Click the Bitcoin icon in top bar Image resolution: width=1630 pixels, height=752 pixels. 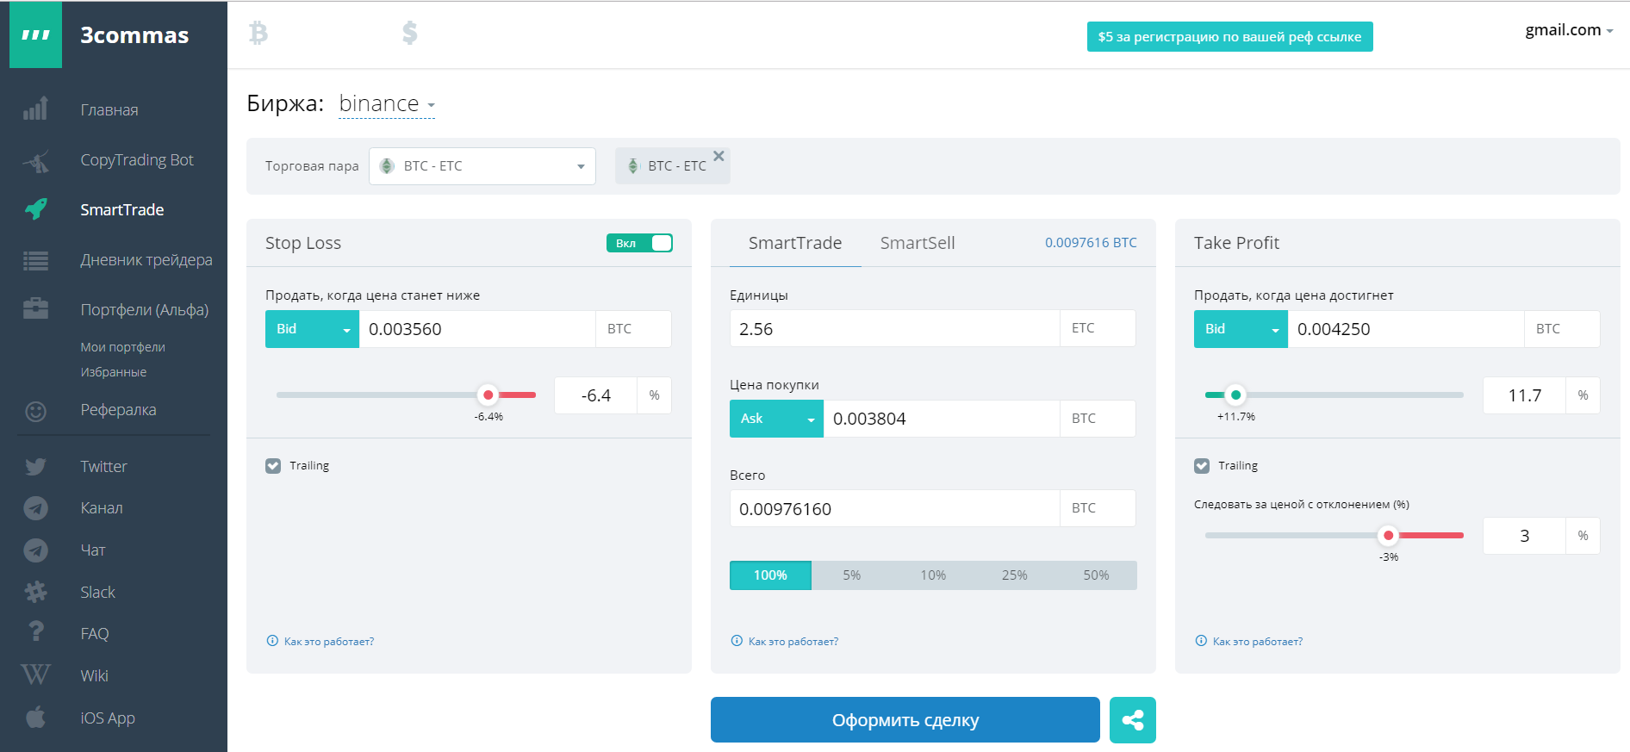pyautogui.click(x=258, y=33)
